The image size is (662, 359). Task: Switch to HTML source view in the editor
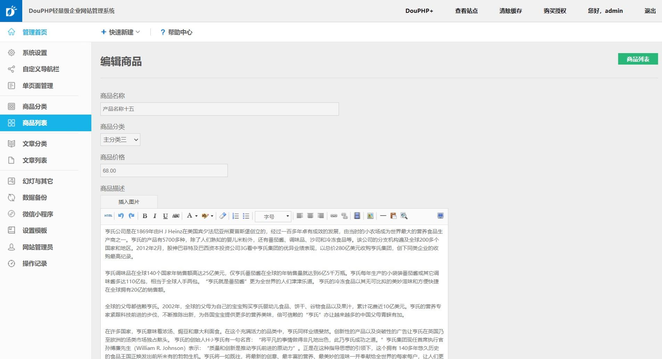click(108, 216)
